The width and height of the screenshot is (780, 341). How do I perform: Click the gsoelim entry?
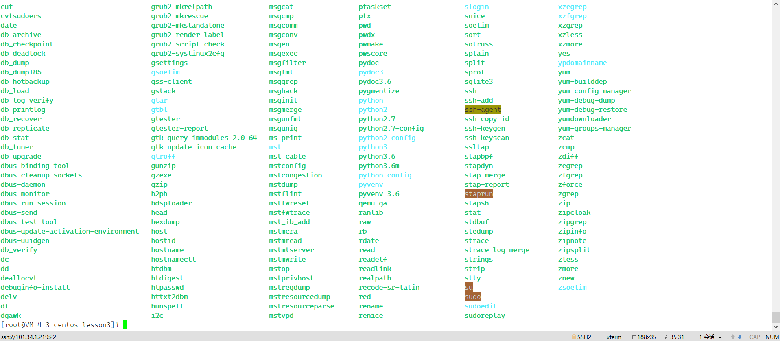click(166, 72)
